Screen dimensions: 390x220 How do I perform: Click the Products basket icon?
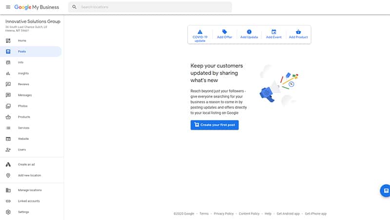tap(8, 117)
